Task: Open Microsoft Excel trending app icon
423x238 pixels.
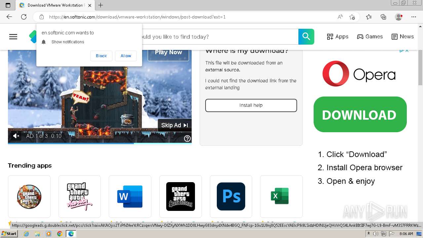Action: pos(281,196)
